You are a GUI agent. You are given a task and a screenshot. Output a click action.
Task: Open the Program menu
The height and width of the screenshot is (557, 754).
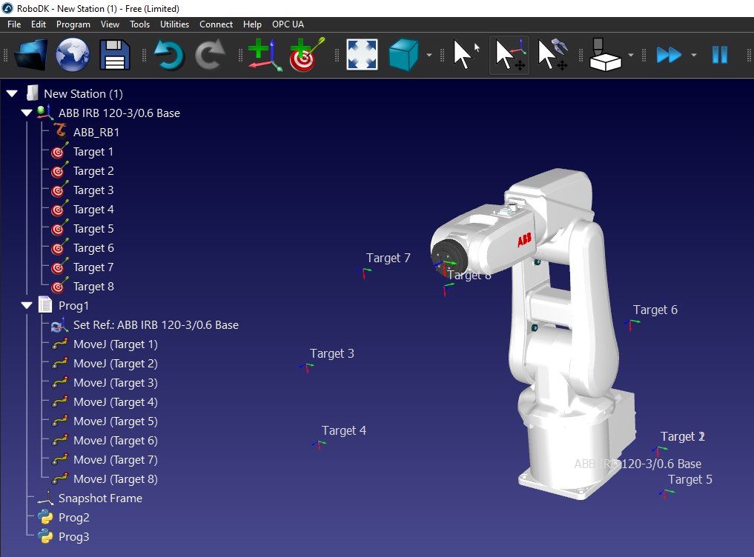pyautogui.click(x=73, y=24)
